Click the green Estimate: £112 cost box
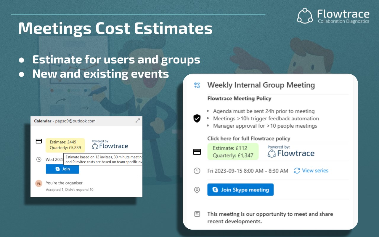Image resolution: width=379 pixels, height=237 pixels. (x=233, y=152)
